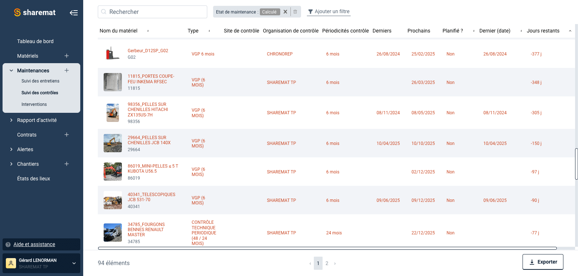Open Aide et assistance link
Screen dimensions: 578x276
(34, 245)
